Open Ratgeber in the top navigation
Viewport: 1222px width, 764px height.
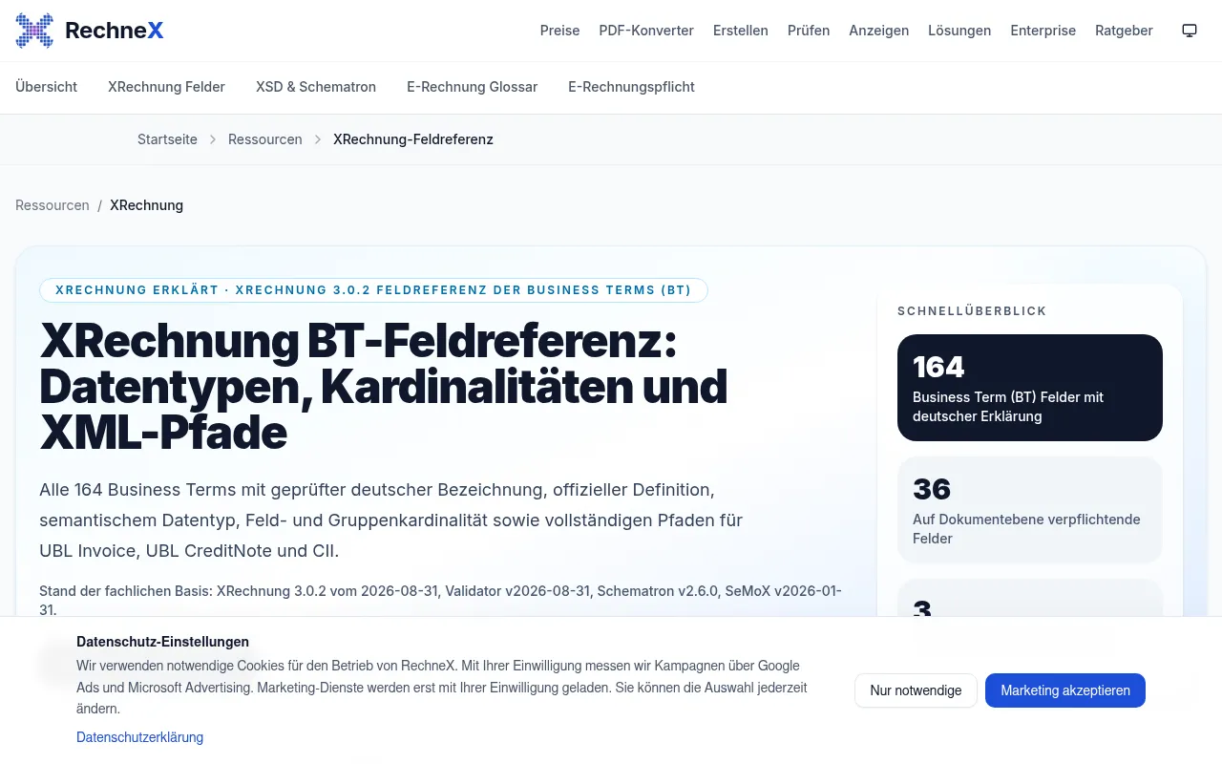[1124, 31]
